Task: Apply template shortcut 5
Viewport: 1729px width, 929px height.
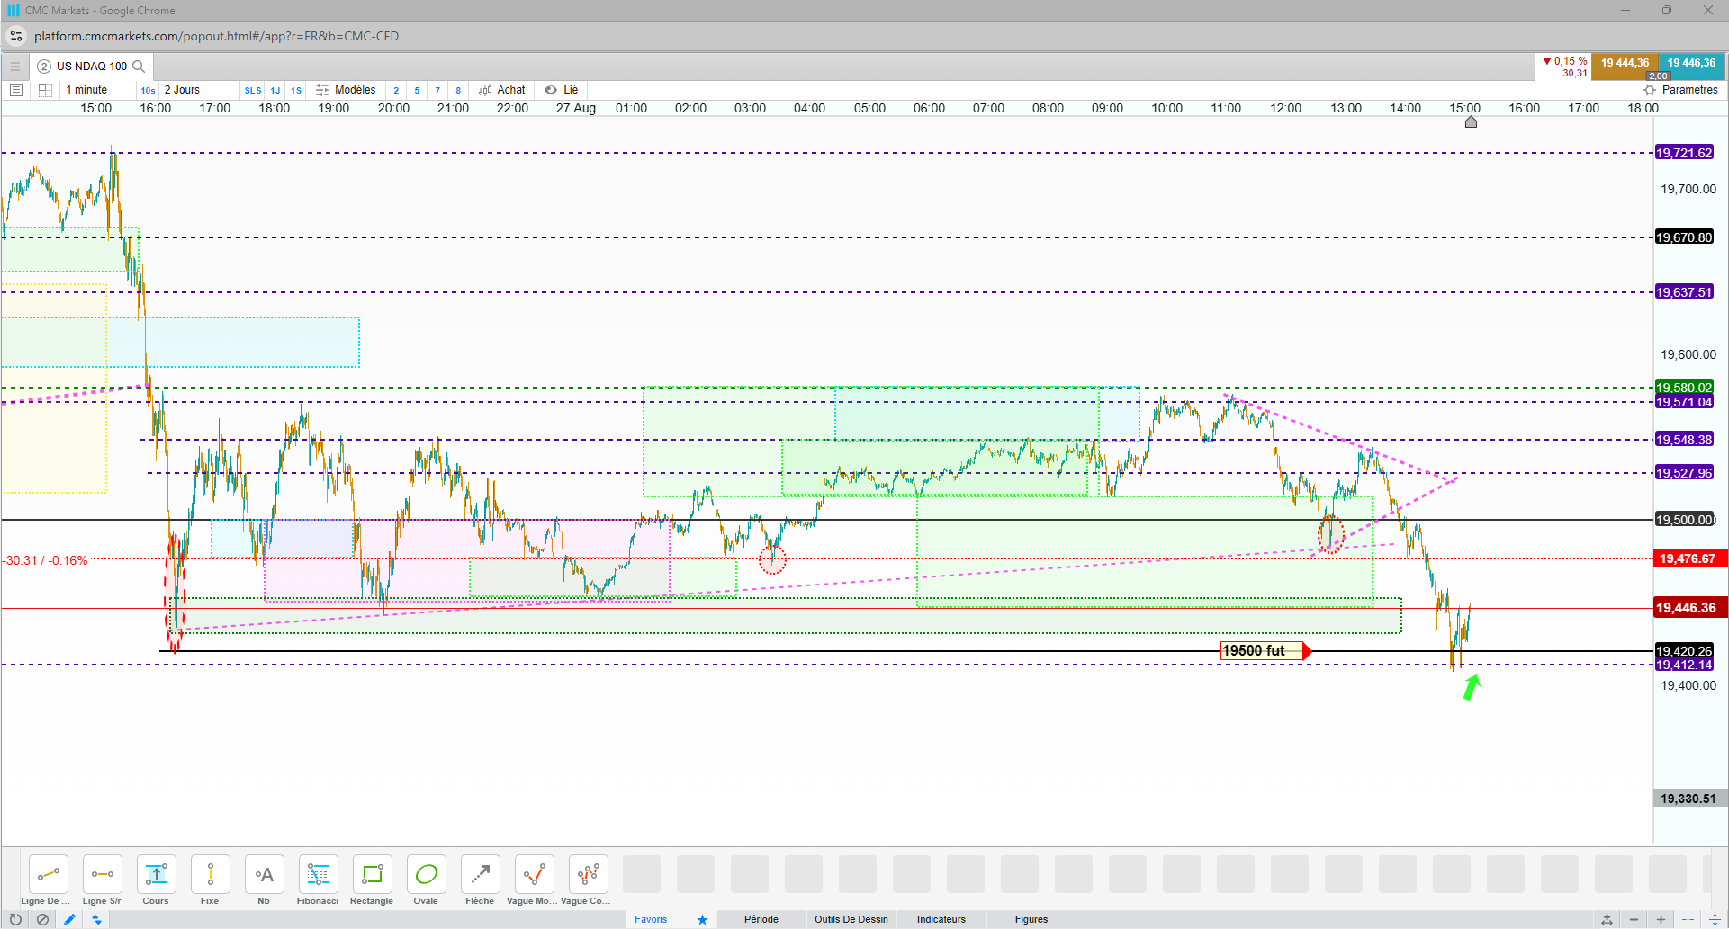Action: [x=417, y=90]
